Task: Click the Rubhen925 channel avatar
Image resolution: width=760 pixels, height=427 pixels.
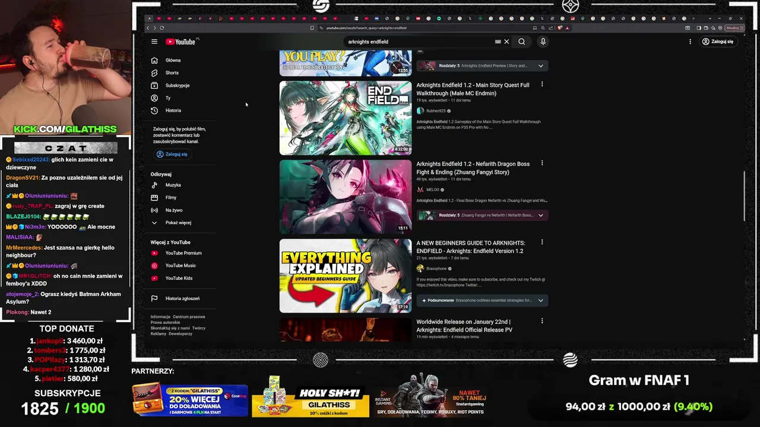Action: tap(420, 111)
